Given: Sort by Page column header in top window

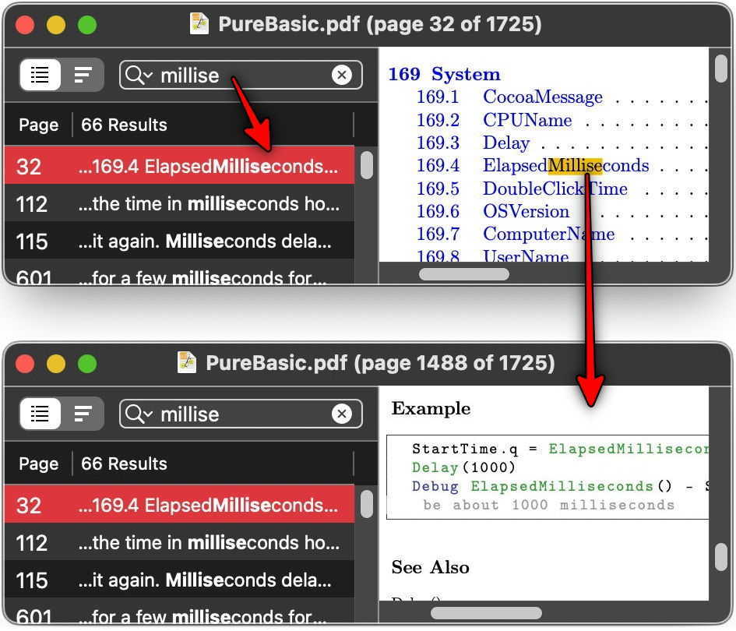Looking at the screenshot, I should click(x=38, y=125).
